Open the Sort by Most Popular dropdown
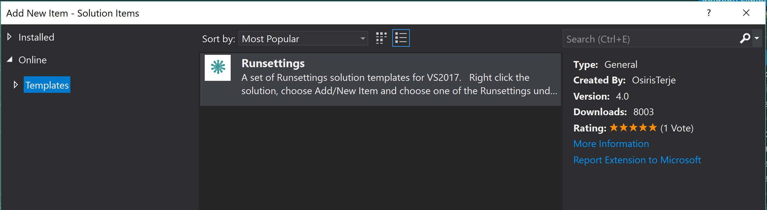This screenshot has height=210, width=767. [303, 38]
